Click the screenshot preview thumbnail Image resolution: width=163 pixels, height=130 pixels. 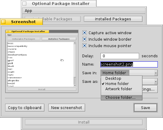(42, 61)
